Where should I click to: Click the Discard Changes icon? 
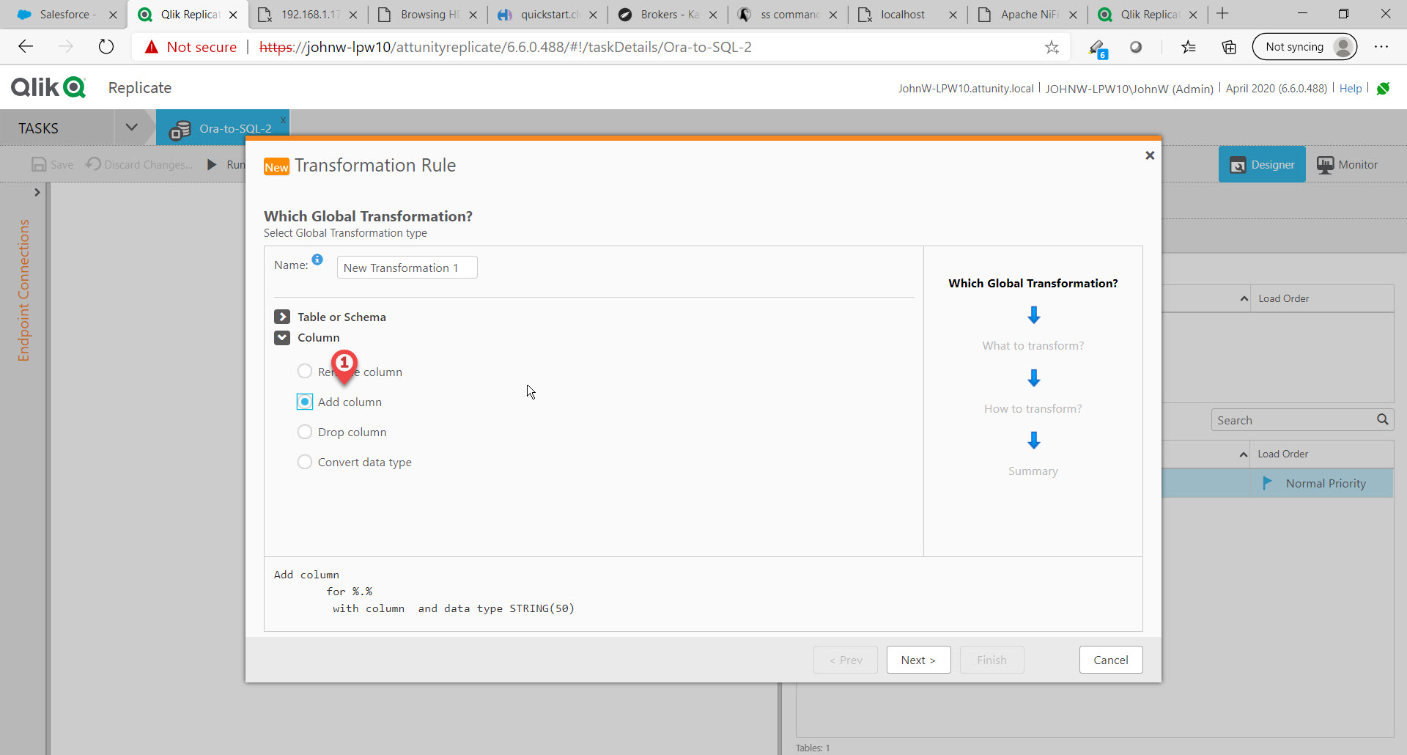tap(93, 164)
